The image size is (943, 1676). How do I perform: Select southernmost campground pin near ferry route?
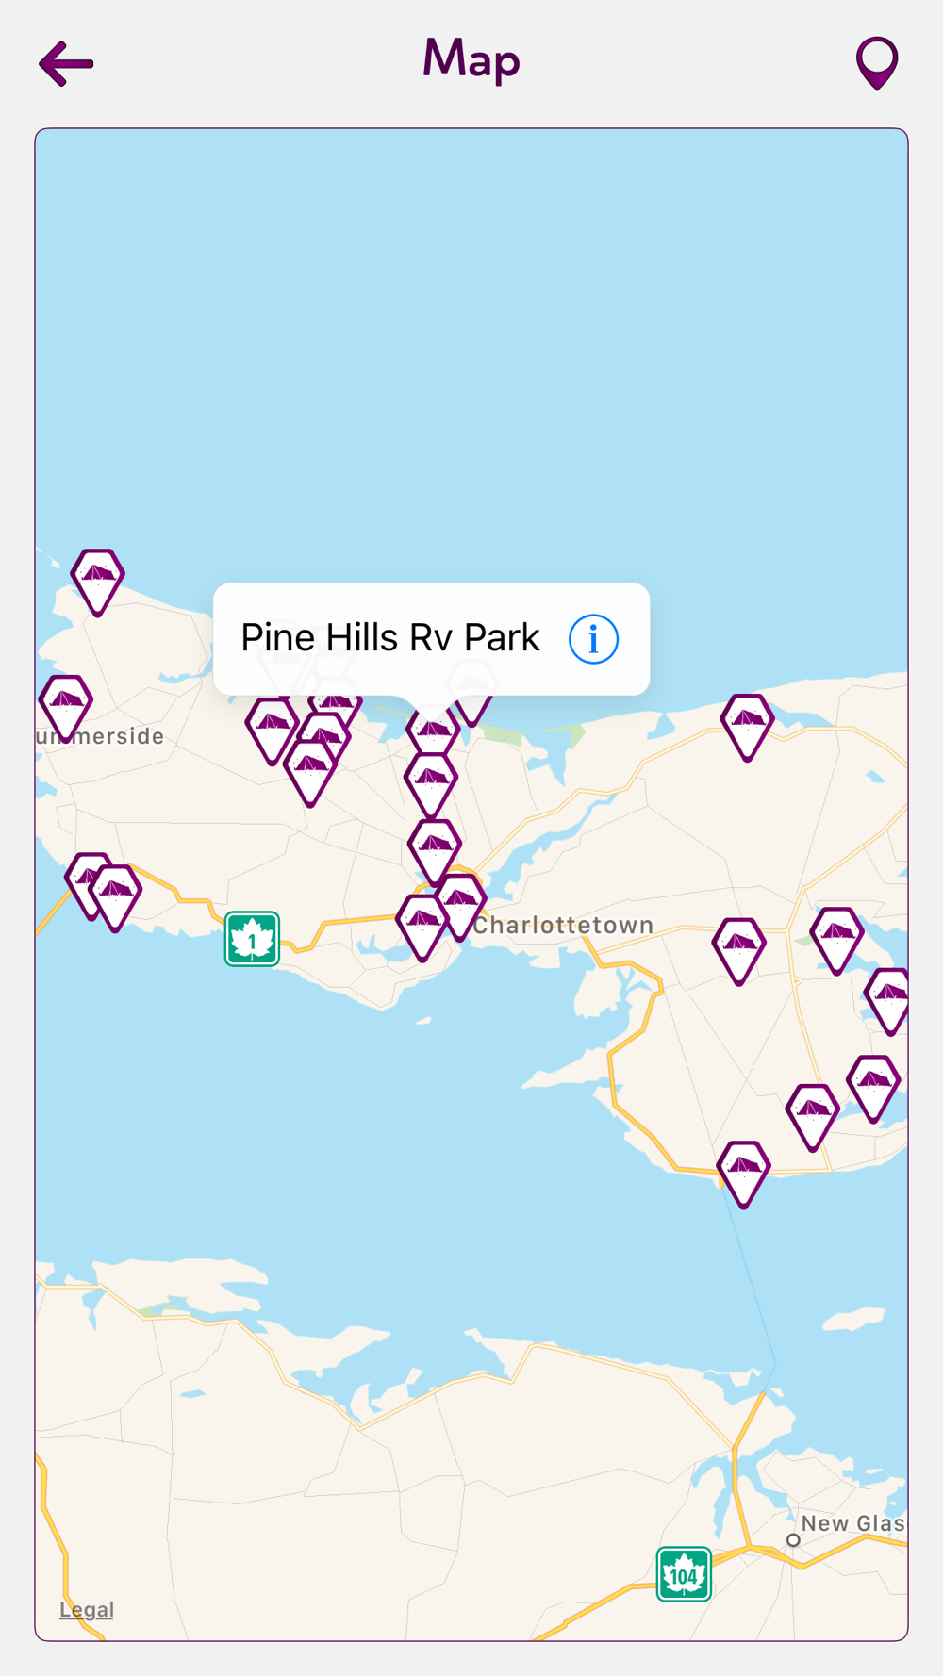click(x=744, y=1174)
